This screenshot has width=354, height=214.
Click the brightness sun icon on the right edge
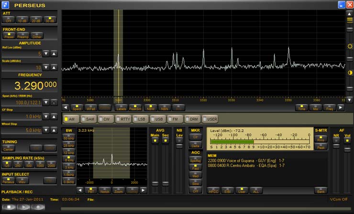[350, 46]
